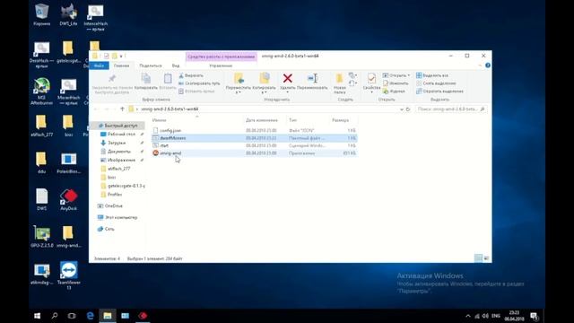
Task: Click the Windows Start button
Action: coord(37,316)
